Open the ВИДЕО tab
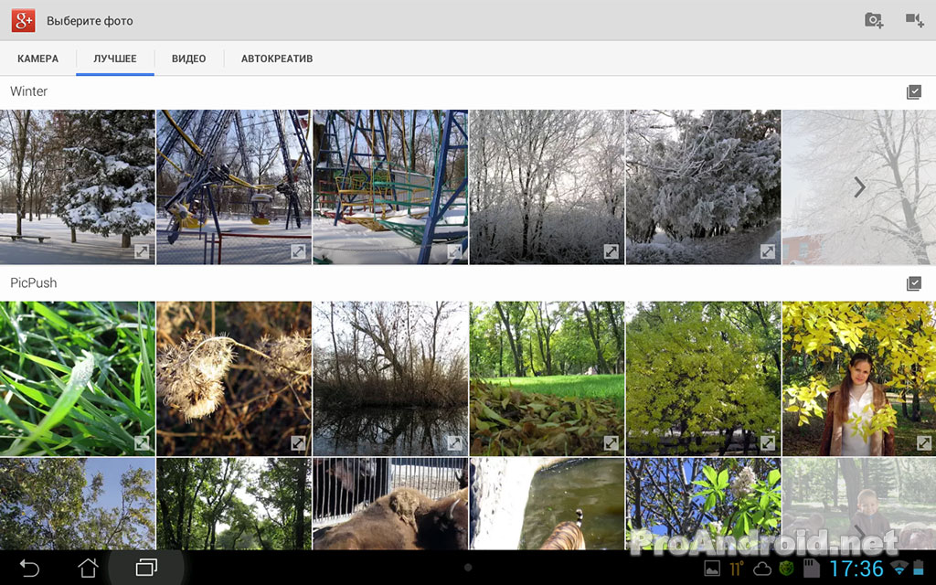Viewport: 936px width, 585px height. tap(188, 58)
